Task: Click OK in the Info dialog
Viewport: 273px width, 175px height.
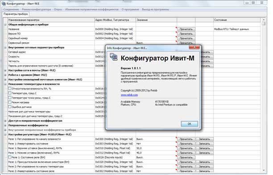Action: pyautogui.click(x=189, y=124)
